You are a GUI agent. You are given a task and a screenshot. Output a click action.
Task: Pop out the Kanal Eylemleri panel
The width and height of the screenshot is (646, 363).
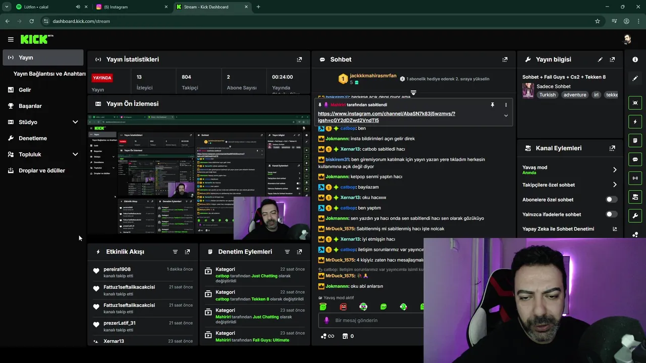point(612,148)
